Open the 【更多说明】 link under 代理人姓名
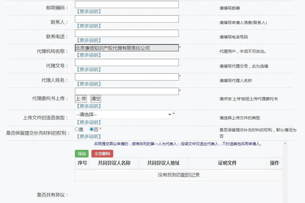 [x=88, y=84]
